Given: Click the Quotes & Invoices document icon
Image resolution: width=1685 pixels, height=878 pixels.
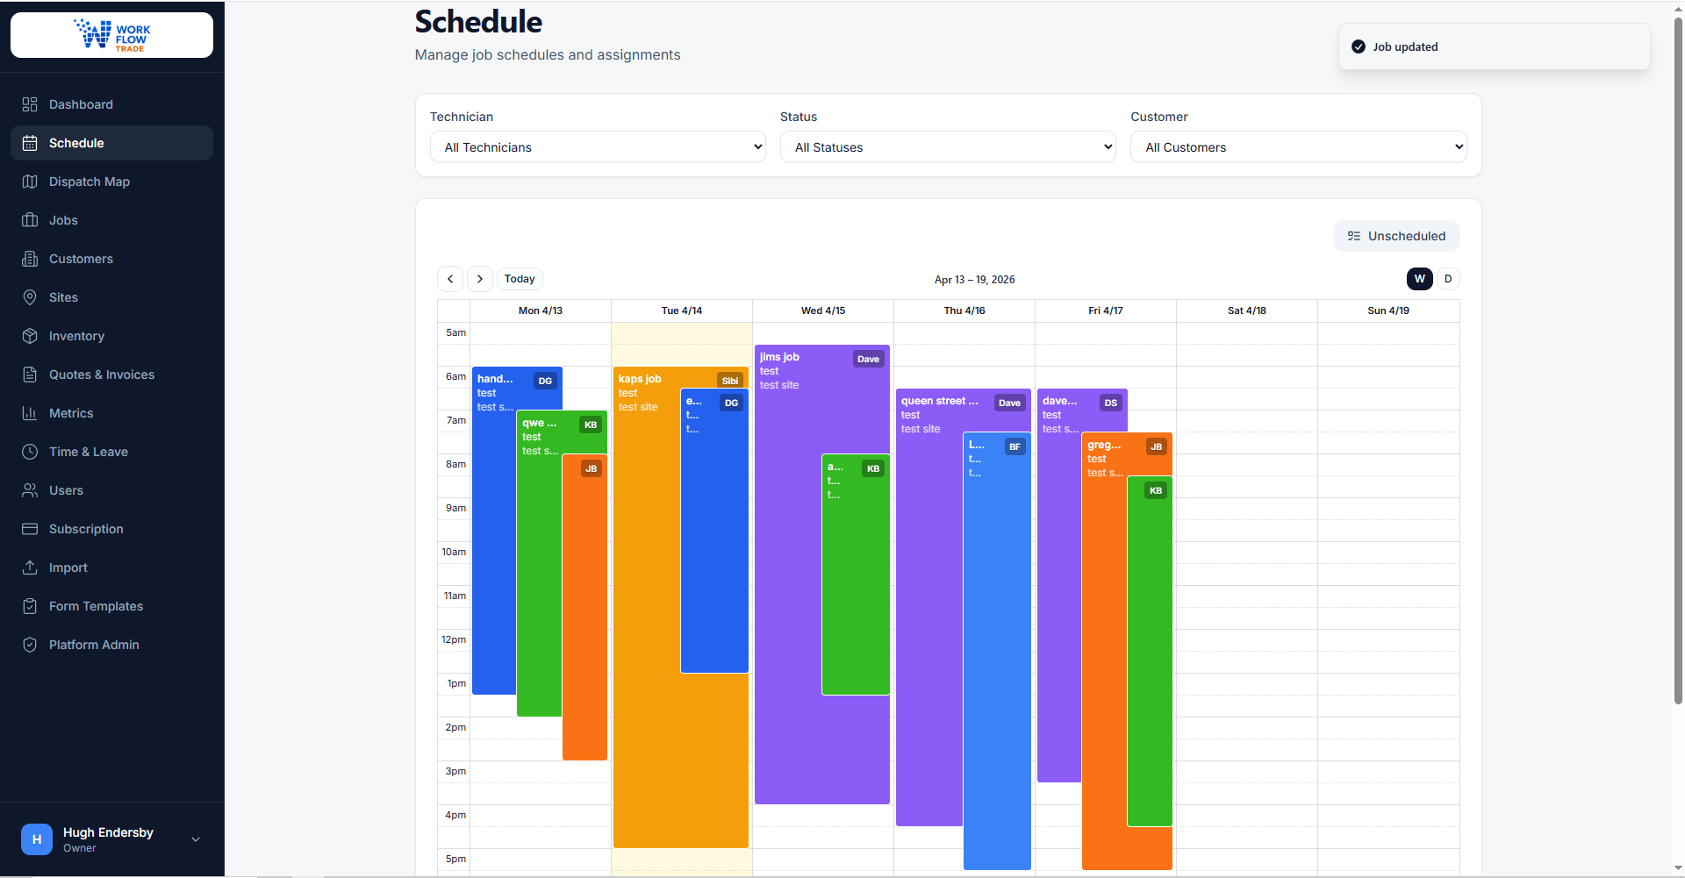Looking at the screenshot, I should [30, 375].
